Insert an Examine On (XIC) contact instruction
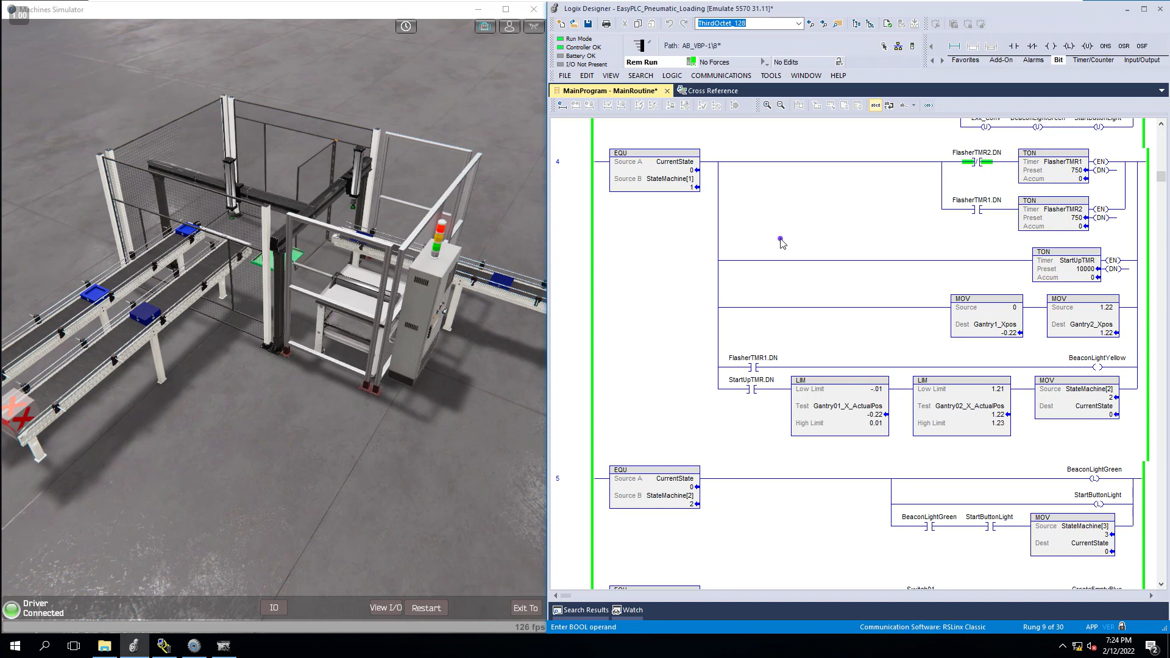 coord(1013,46)
